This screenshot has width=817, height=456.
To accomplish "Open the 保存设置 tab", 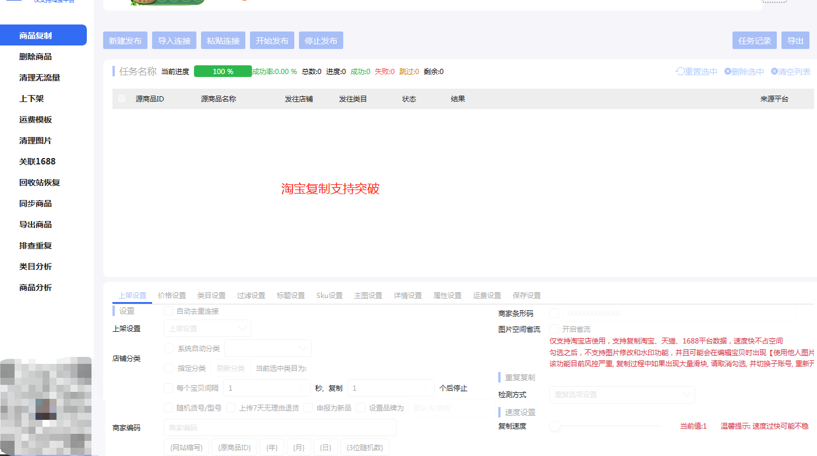I will tap(527, 296).
